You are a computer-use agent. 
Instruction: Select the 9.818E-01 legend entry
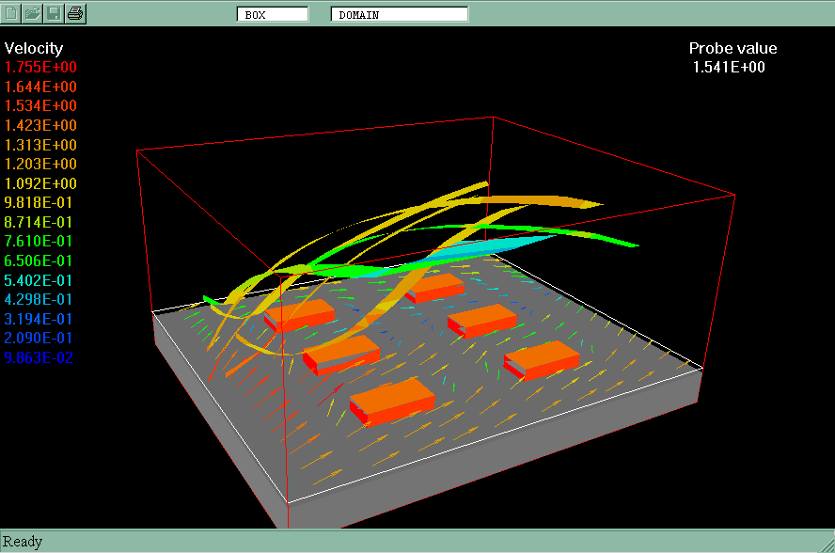[41, 202]
